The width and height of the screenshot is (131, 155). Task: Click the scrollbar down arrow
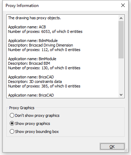click(x=121, y=95)
